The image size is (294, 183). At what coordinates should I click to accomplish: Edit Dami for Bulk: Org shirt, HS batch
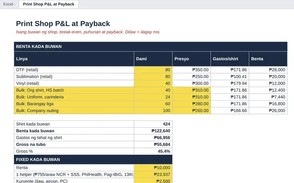click(153, 90)
